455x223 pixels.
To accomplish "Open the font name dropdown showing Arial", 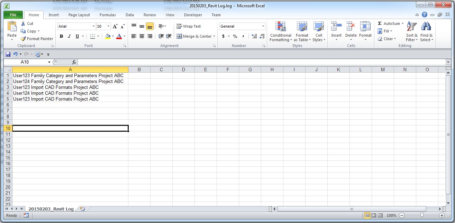I will click(x=93, y=26).
